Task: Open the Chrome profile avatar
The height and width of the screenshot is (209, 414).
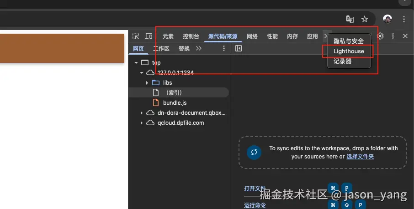Action: pyautogui.click(x=387, y=19)
